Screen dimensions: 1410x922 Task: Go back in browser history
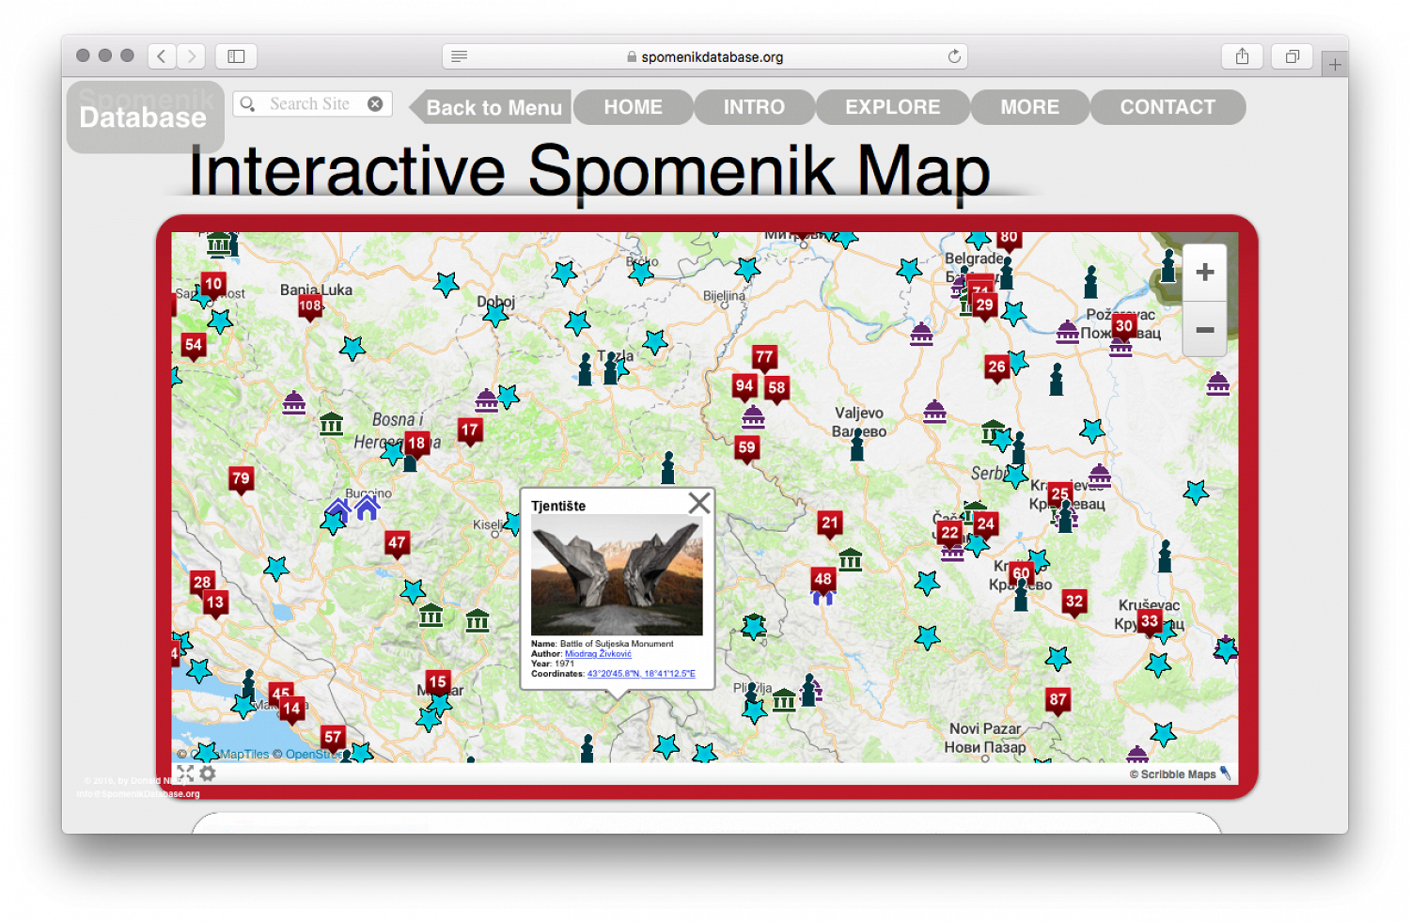tap(162, 56)
